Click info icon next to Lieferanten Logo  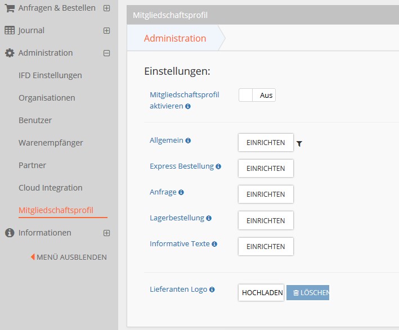click(x=212, y=290)
